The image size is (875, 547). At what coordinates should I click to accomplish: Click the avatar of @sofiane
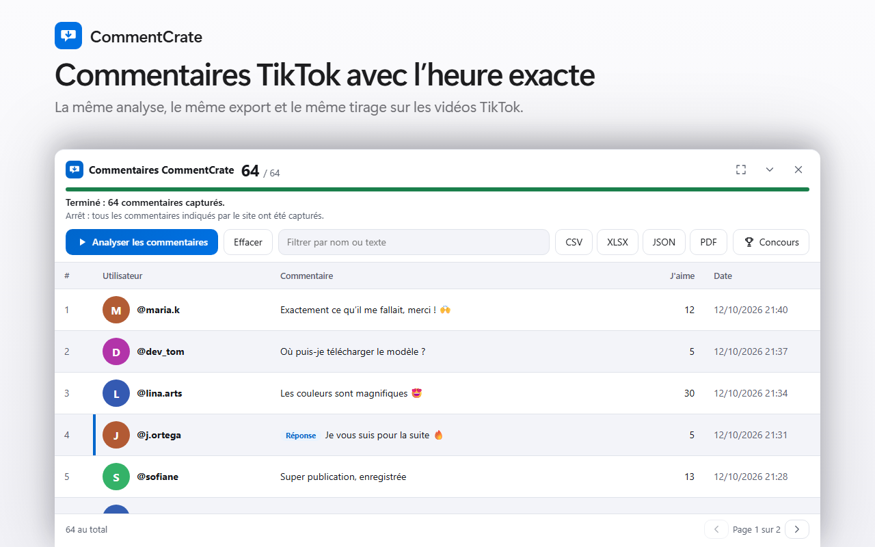point(116,477)
